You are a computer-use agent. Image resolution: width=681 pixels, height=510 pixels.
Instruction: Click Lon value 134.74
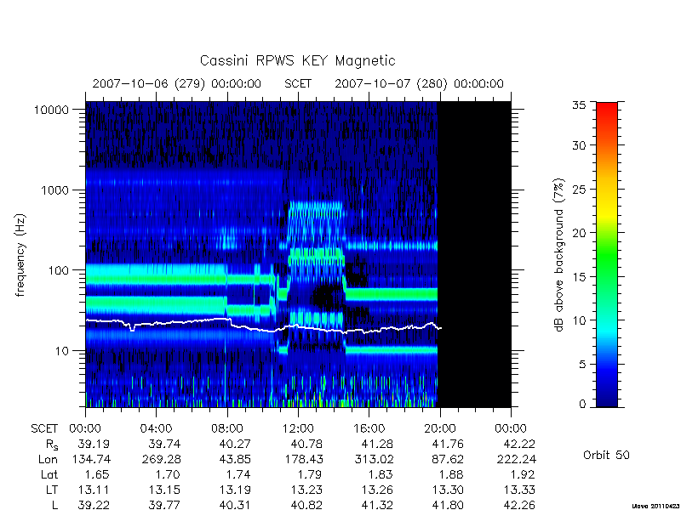[90, 459]
